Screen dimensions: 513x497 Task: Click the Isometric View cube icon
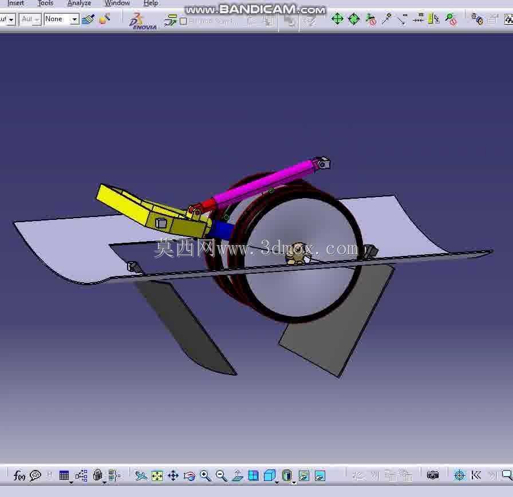point(270,475)
